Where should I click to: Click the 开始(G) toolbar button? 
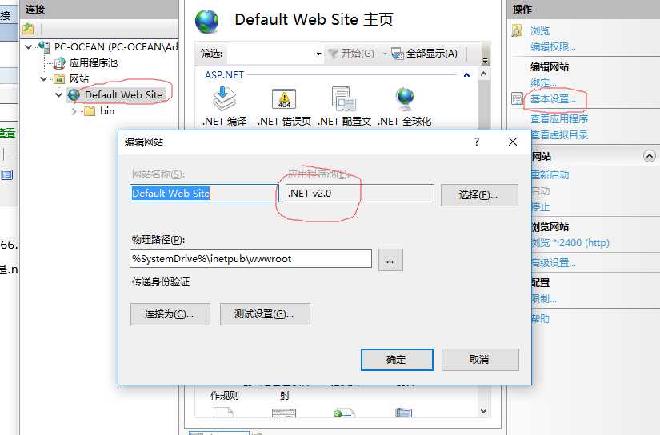tap(351, 54)
